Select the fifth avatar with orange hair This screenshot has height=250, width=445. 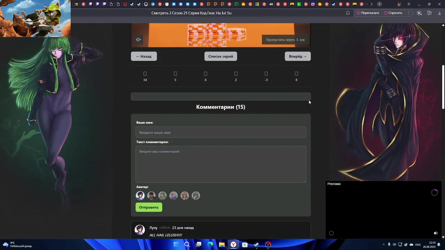point(185,195)
